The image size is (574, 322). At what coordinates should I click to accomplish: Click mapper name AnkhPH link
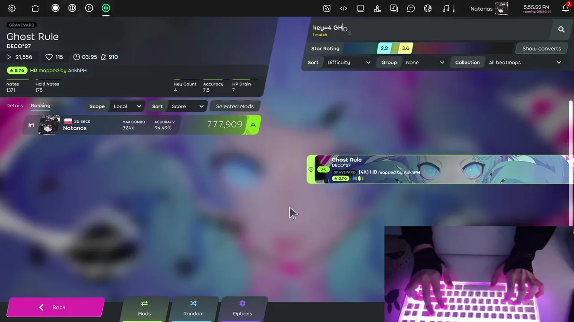(77, 70)
